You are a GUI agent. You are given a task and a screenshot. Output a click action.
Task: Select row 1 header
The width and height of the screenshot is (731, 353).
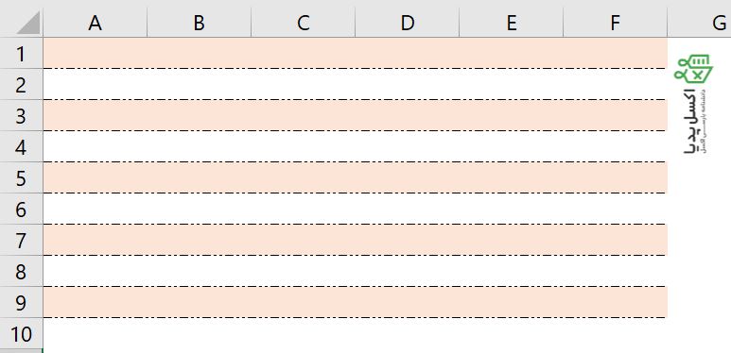pyautogui.click(x=21, y=53)
